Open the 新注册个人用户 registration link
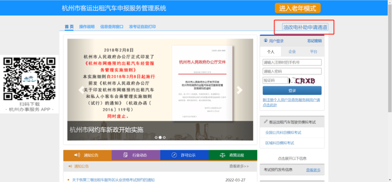392x182 pixels. 291,102
